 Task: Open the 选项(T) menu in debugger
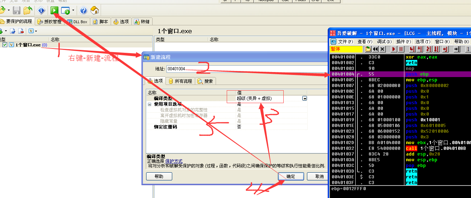(423, 42)
